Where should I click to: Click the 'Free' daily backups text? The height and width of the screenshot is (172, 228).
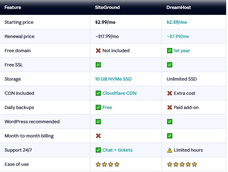click(x=107, y=107)
